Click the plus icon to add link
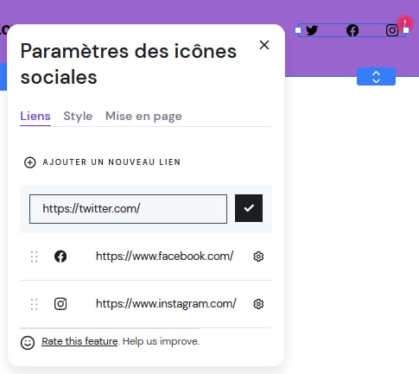The width and height of the screenshot is (419, 374). [x=30, y=162]
